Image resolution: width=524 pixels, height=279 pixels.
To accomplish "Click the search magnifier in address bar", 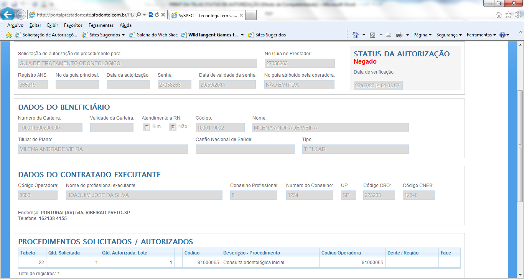I will point(138,15).
